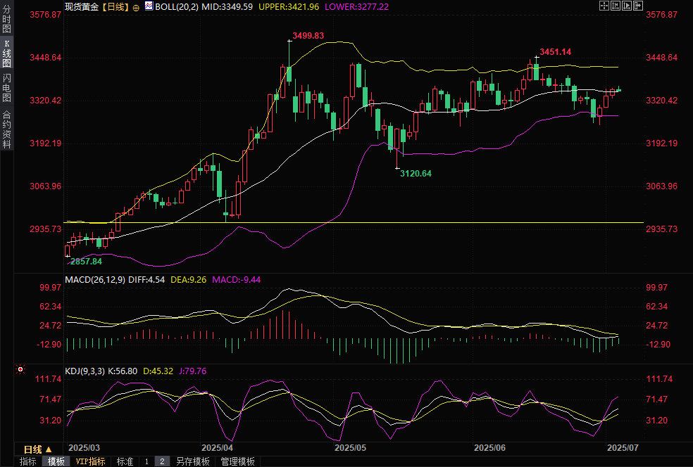Open the 分时图 side tab

[6, 18]
